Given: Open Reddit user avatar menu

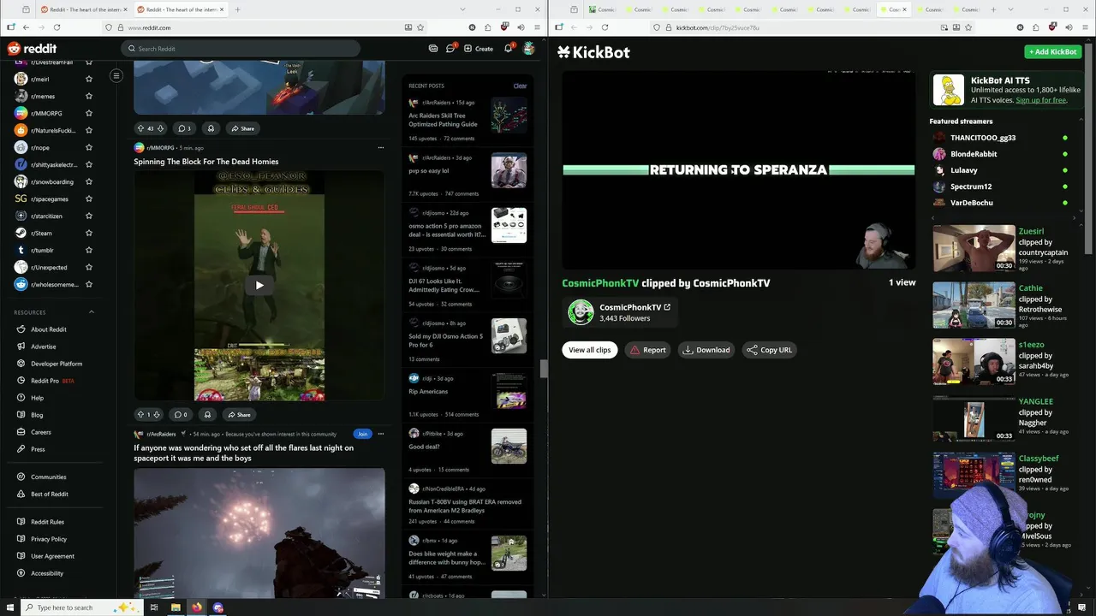Looking at the screenshot, I should point(529,49).
